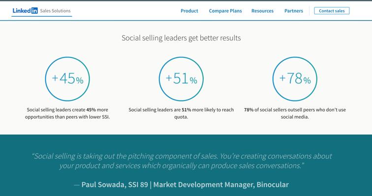The height and width of the screenshot is (196, 372).
Task: Click the sentence about reaching quota
Action: click(x=182, y=114)
